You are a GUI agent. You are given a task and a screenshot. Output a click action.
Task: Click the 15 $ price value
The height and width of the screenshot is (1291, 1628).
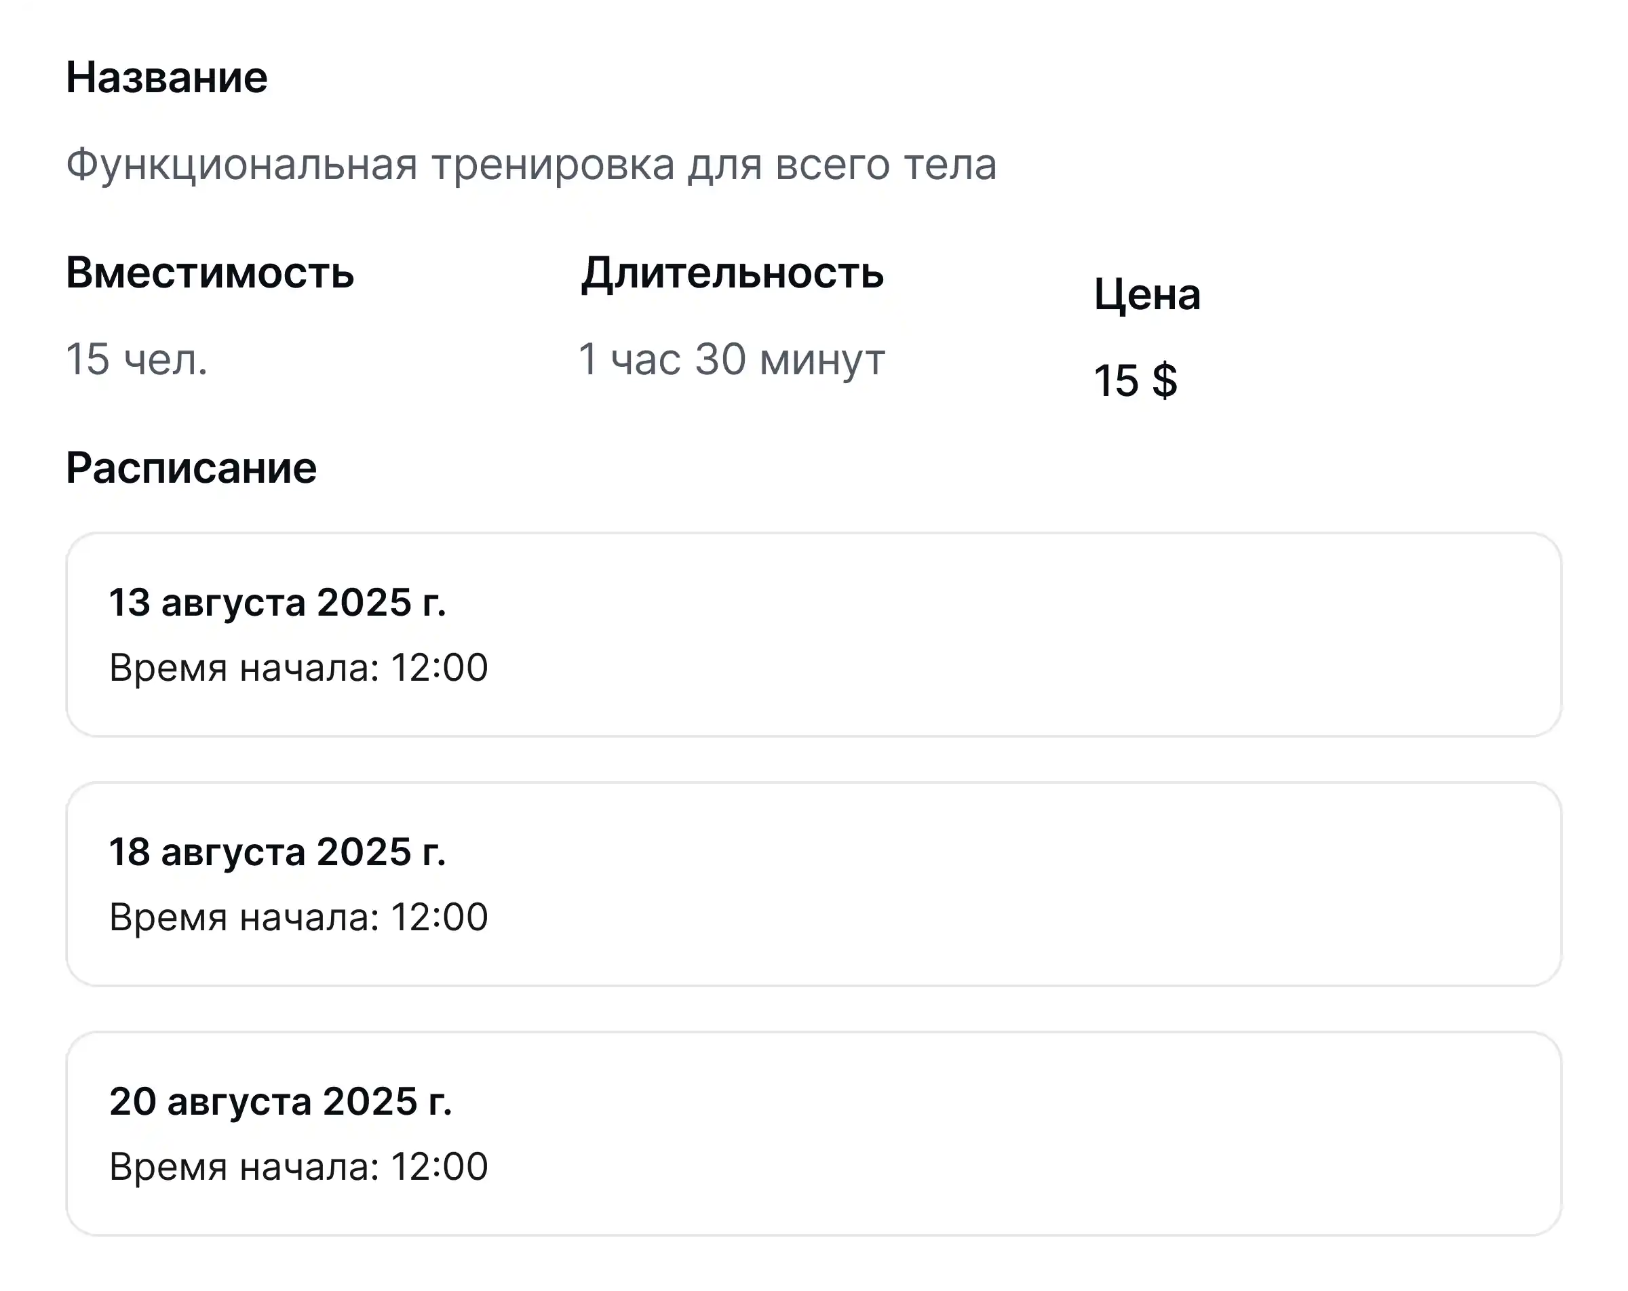tap(1136, 380)
